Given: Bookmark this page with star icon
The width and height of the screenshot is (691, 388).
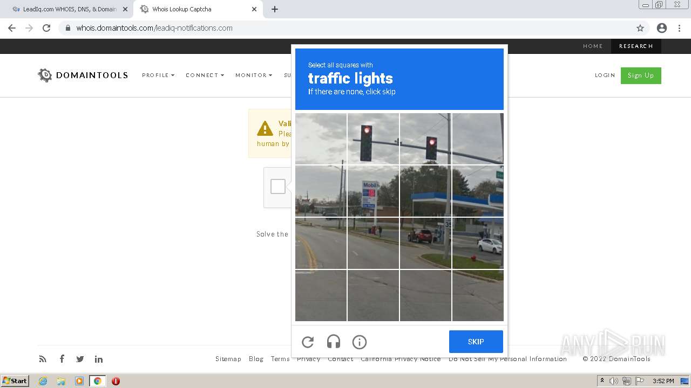Looking at the screenshot, I should 640,28.
